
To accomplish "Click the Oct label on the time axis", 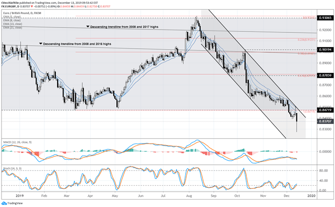I will 237,196.
